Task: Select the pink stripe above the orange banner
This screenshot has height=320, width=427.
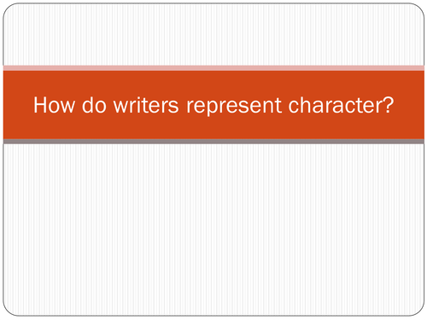Action: [213, 68]
